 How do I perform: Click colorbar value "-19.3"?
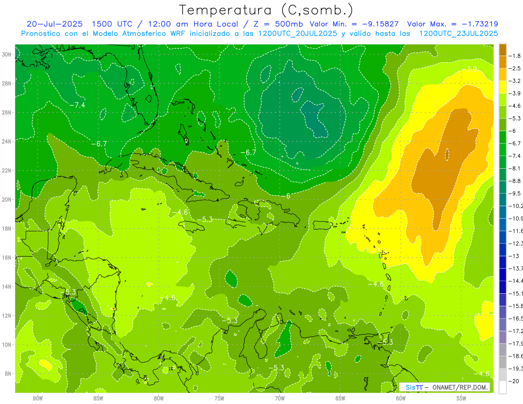[x=516, y=369]
